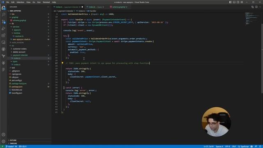Viewport: 263px width, 148px height.
Task: Expand the delete-account folder
Action: point(19,52)
